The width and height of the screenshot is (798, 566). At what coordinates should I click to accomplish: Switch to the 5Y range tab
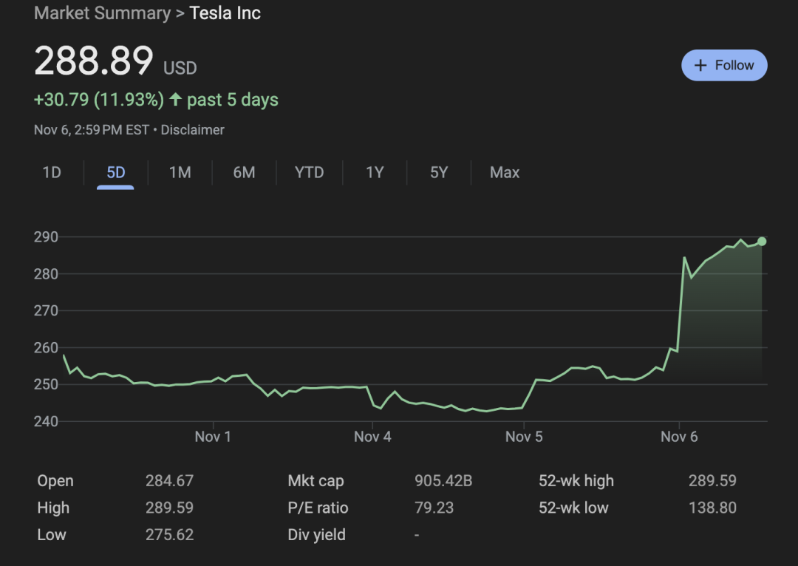tap(439, 173)
